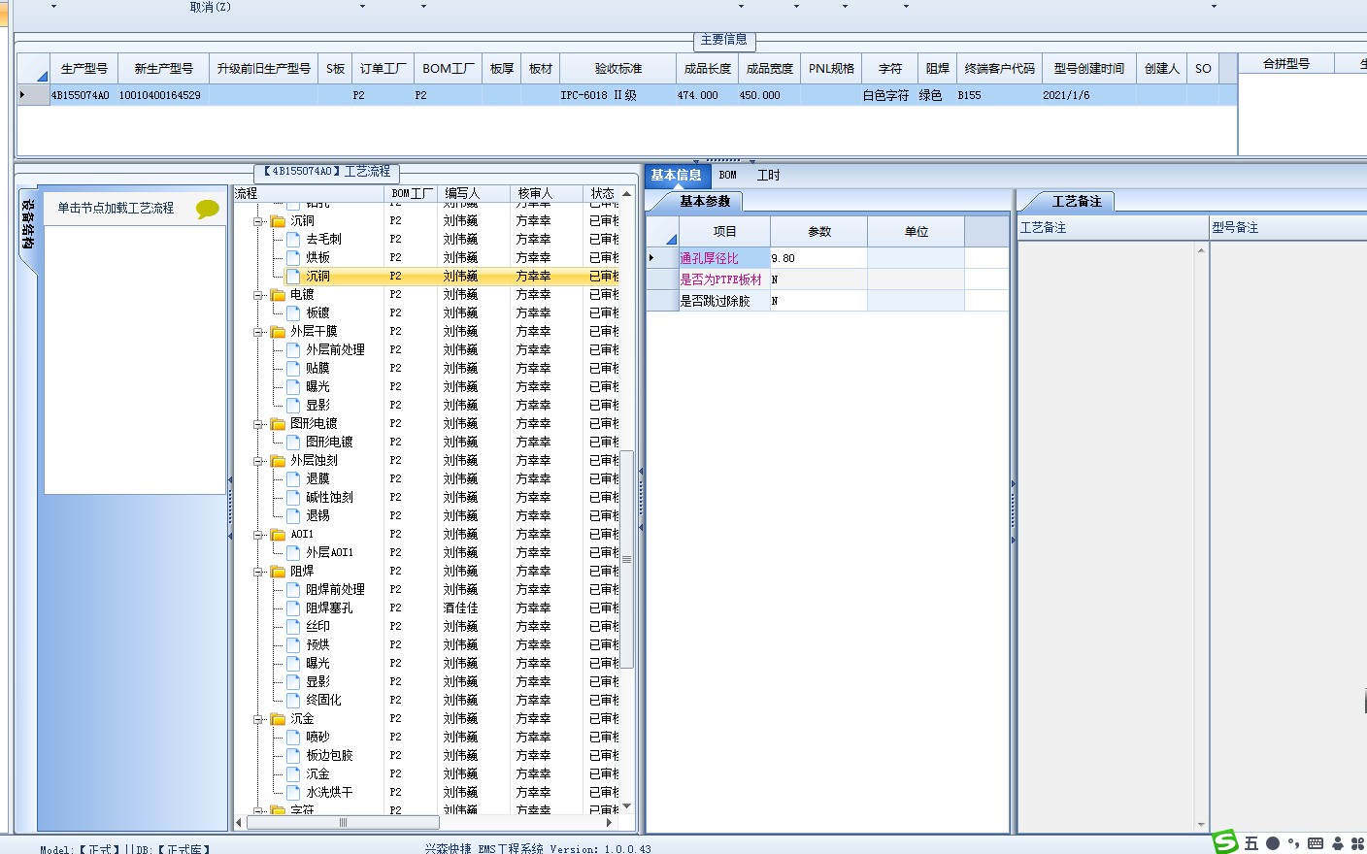The width and height of the screenshot is (1367, 854).
Task: Click the document icon beside 烘板
Action: pos(294,257)
